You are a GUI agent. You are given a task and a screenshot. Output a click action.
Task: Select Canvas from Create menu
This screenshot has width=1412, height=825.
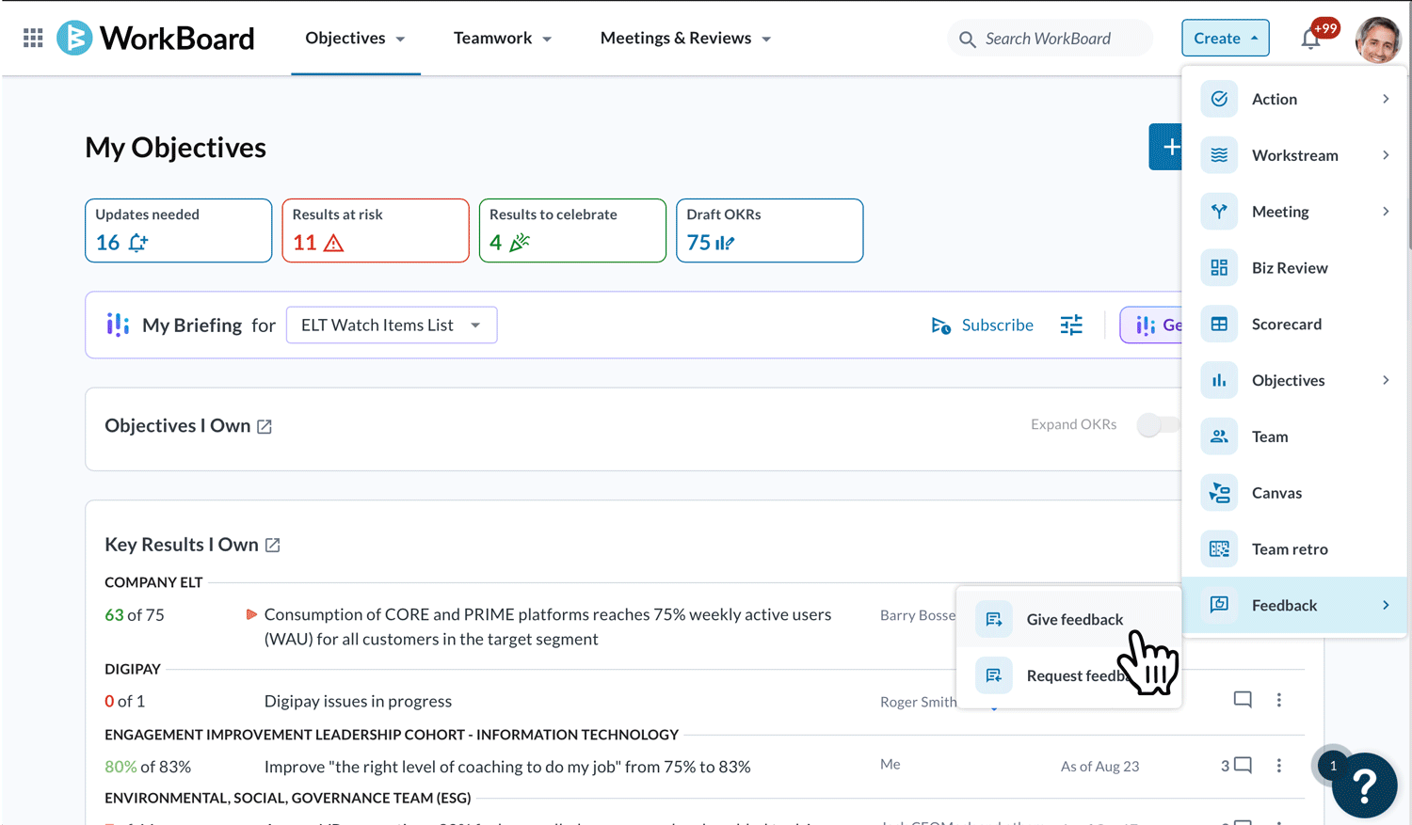click(x=1294, y=493)
